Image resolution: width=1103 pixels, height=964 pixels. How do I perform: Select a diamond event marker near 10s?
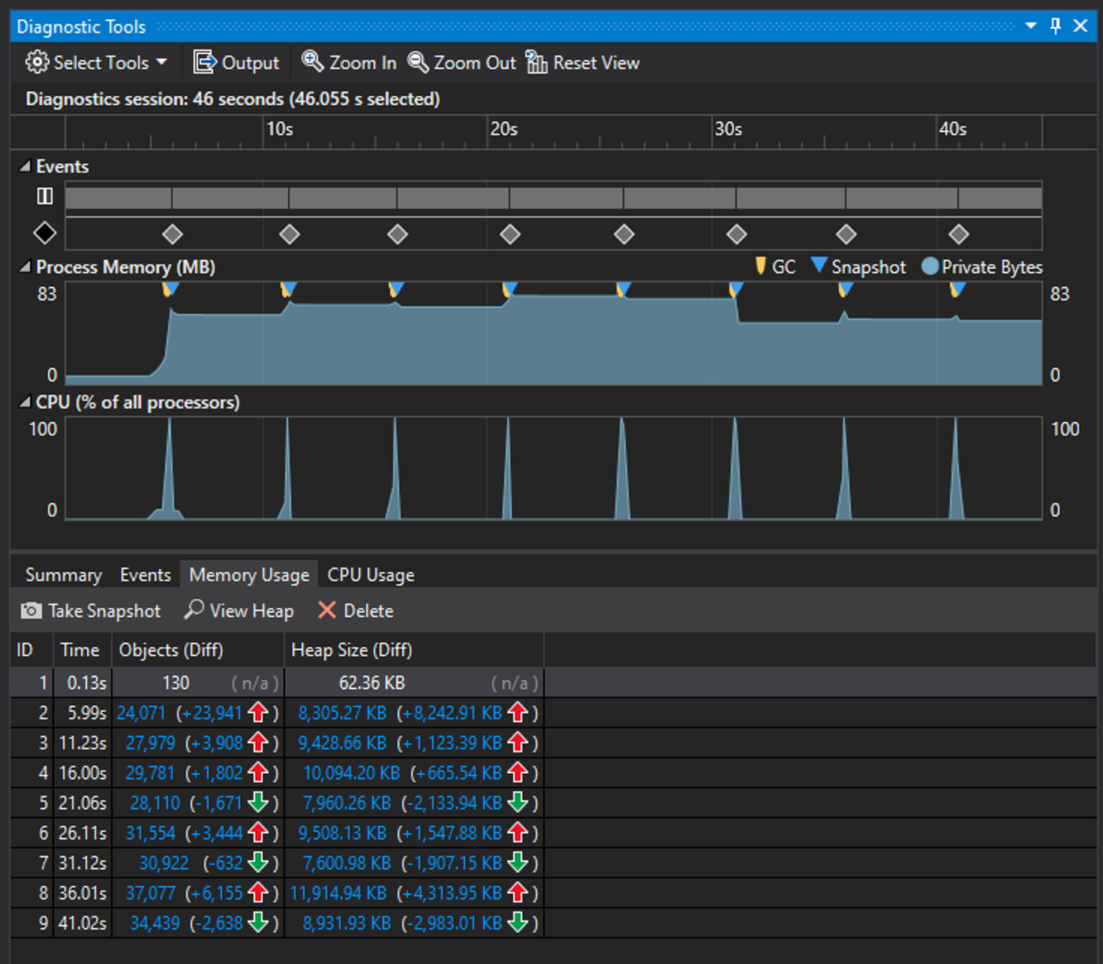[x=290, y=233]
